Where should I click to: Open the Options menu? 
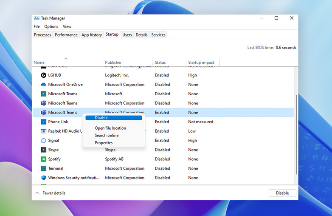(x=51, y=26)
